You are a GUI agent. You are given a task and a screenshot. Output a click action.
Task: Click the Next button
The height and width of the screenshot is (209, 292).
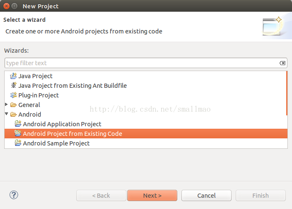click(152, 195)
